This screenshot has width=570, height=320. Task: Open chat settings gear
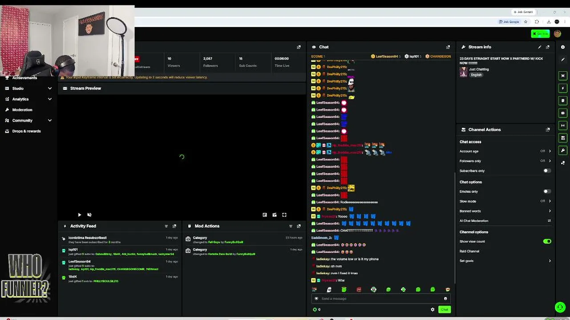click(x=433, y=310)
